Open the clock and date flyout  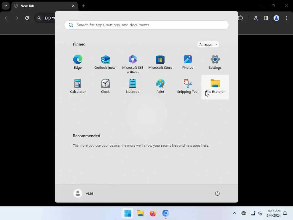(274, 213)
